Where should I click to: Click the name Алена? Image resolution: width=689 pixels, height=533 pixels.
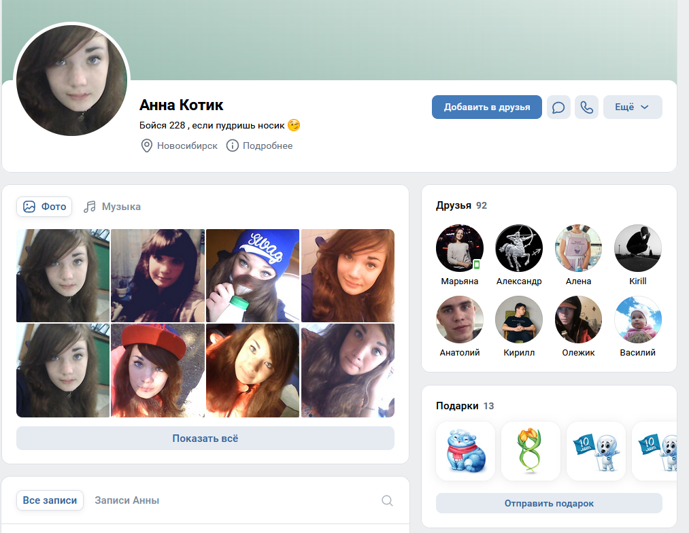pyautogui.click(x=578, y=281)
